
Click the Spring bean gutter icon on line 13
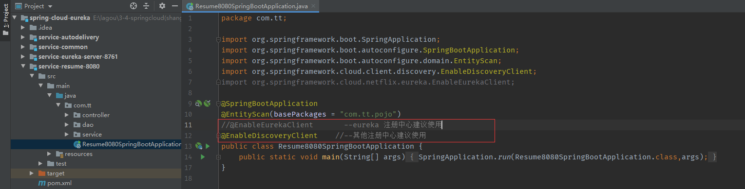pyautogui.click(x=198, y=146)
